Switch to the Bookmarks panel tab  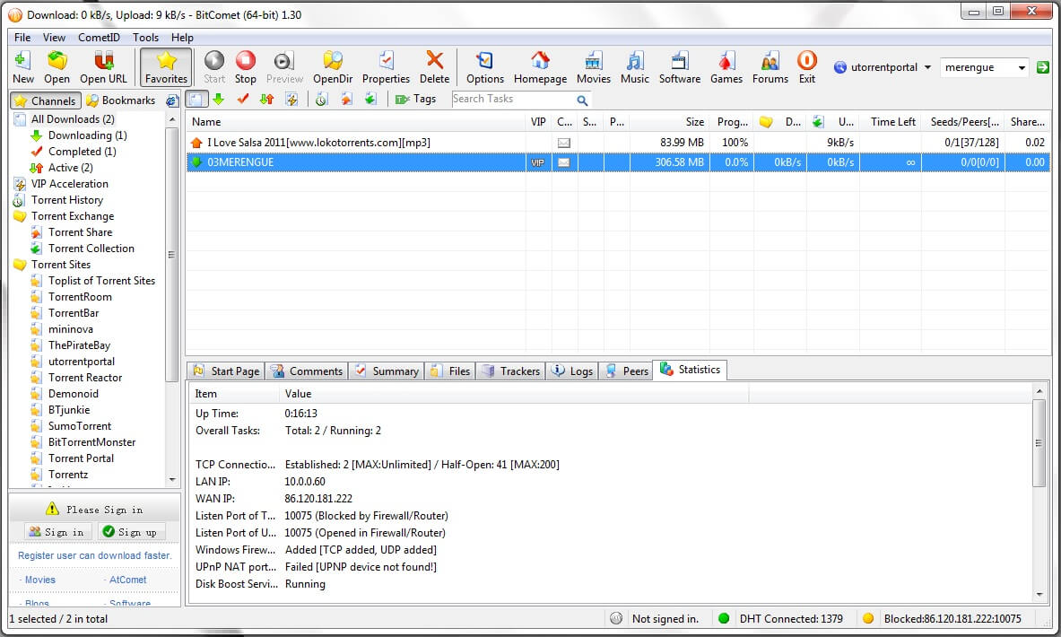pyautogui.click(x=122, y=100)
